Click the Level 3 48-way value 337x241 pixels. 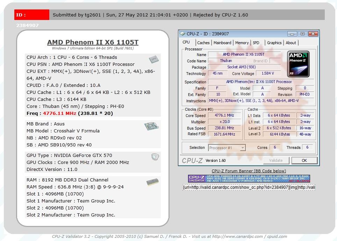(305, 134)
